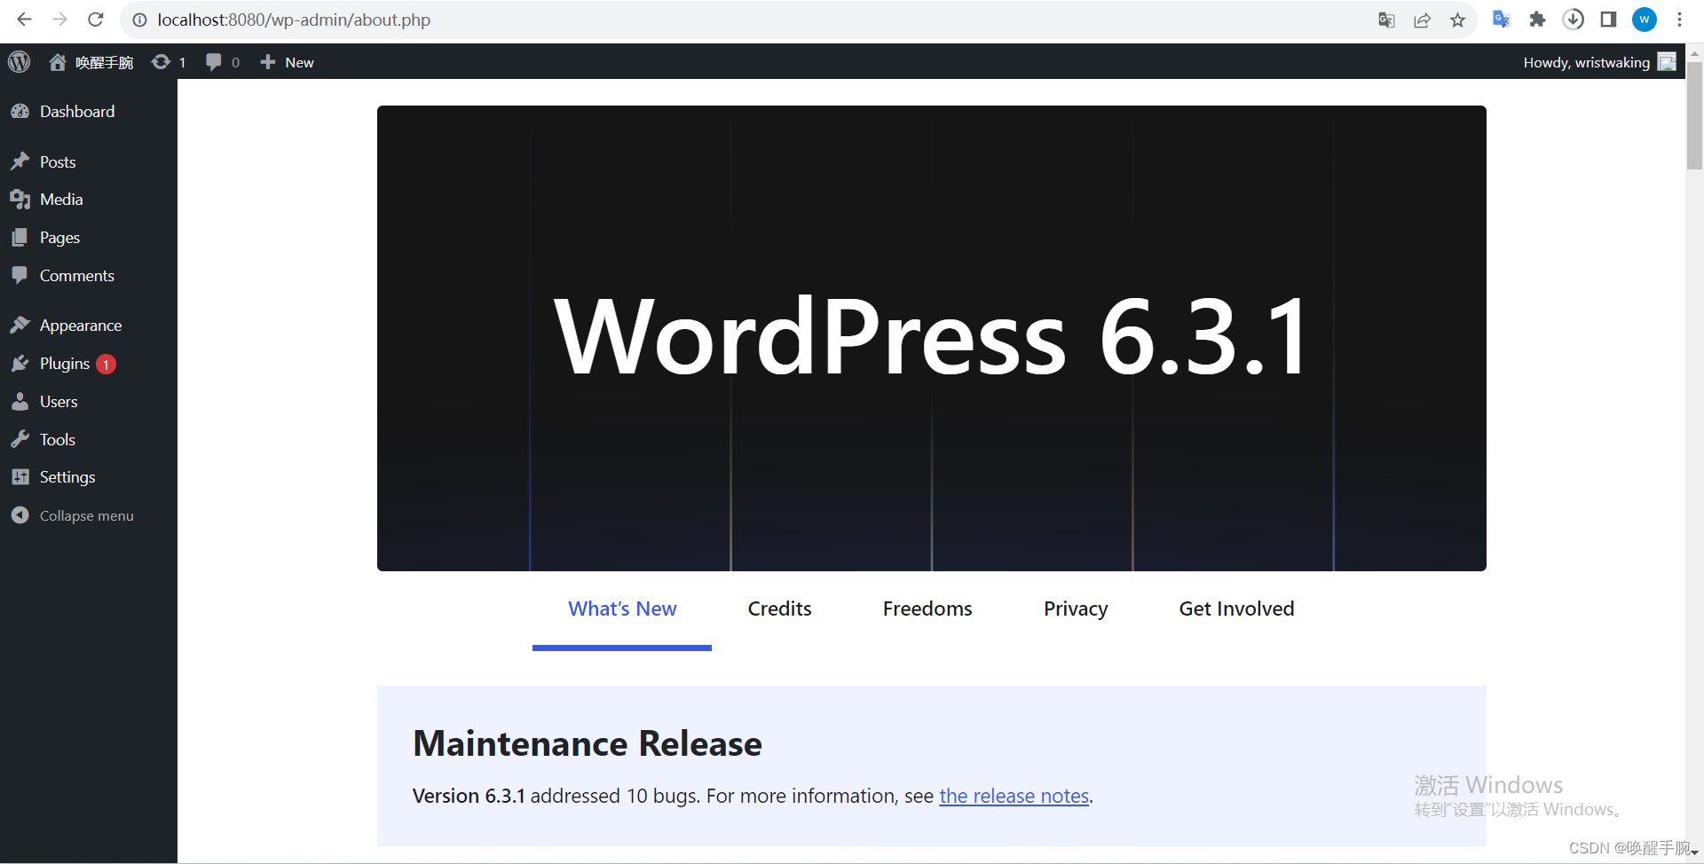Click the Tools wrench icon
The image size is (1704, 864).
tap(20, 439)
